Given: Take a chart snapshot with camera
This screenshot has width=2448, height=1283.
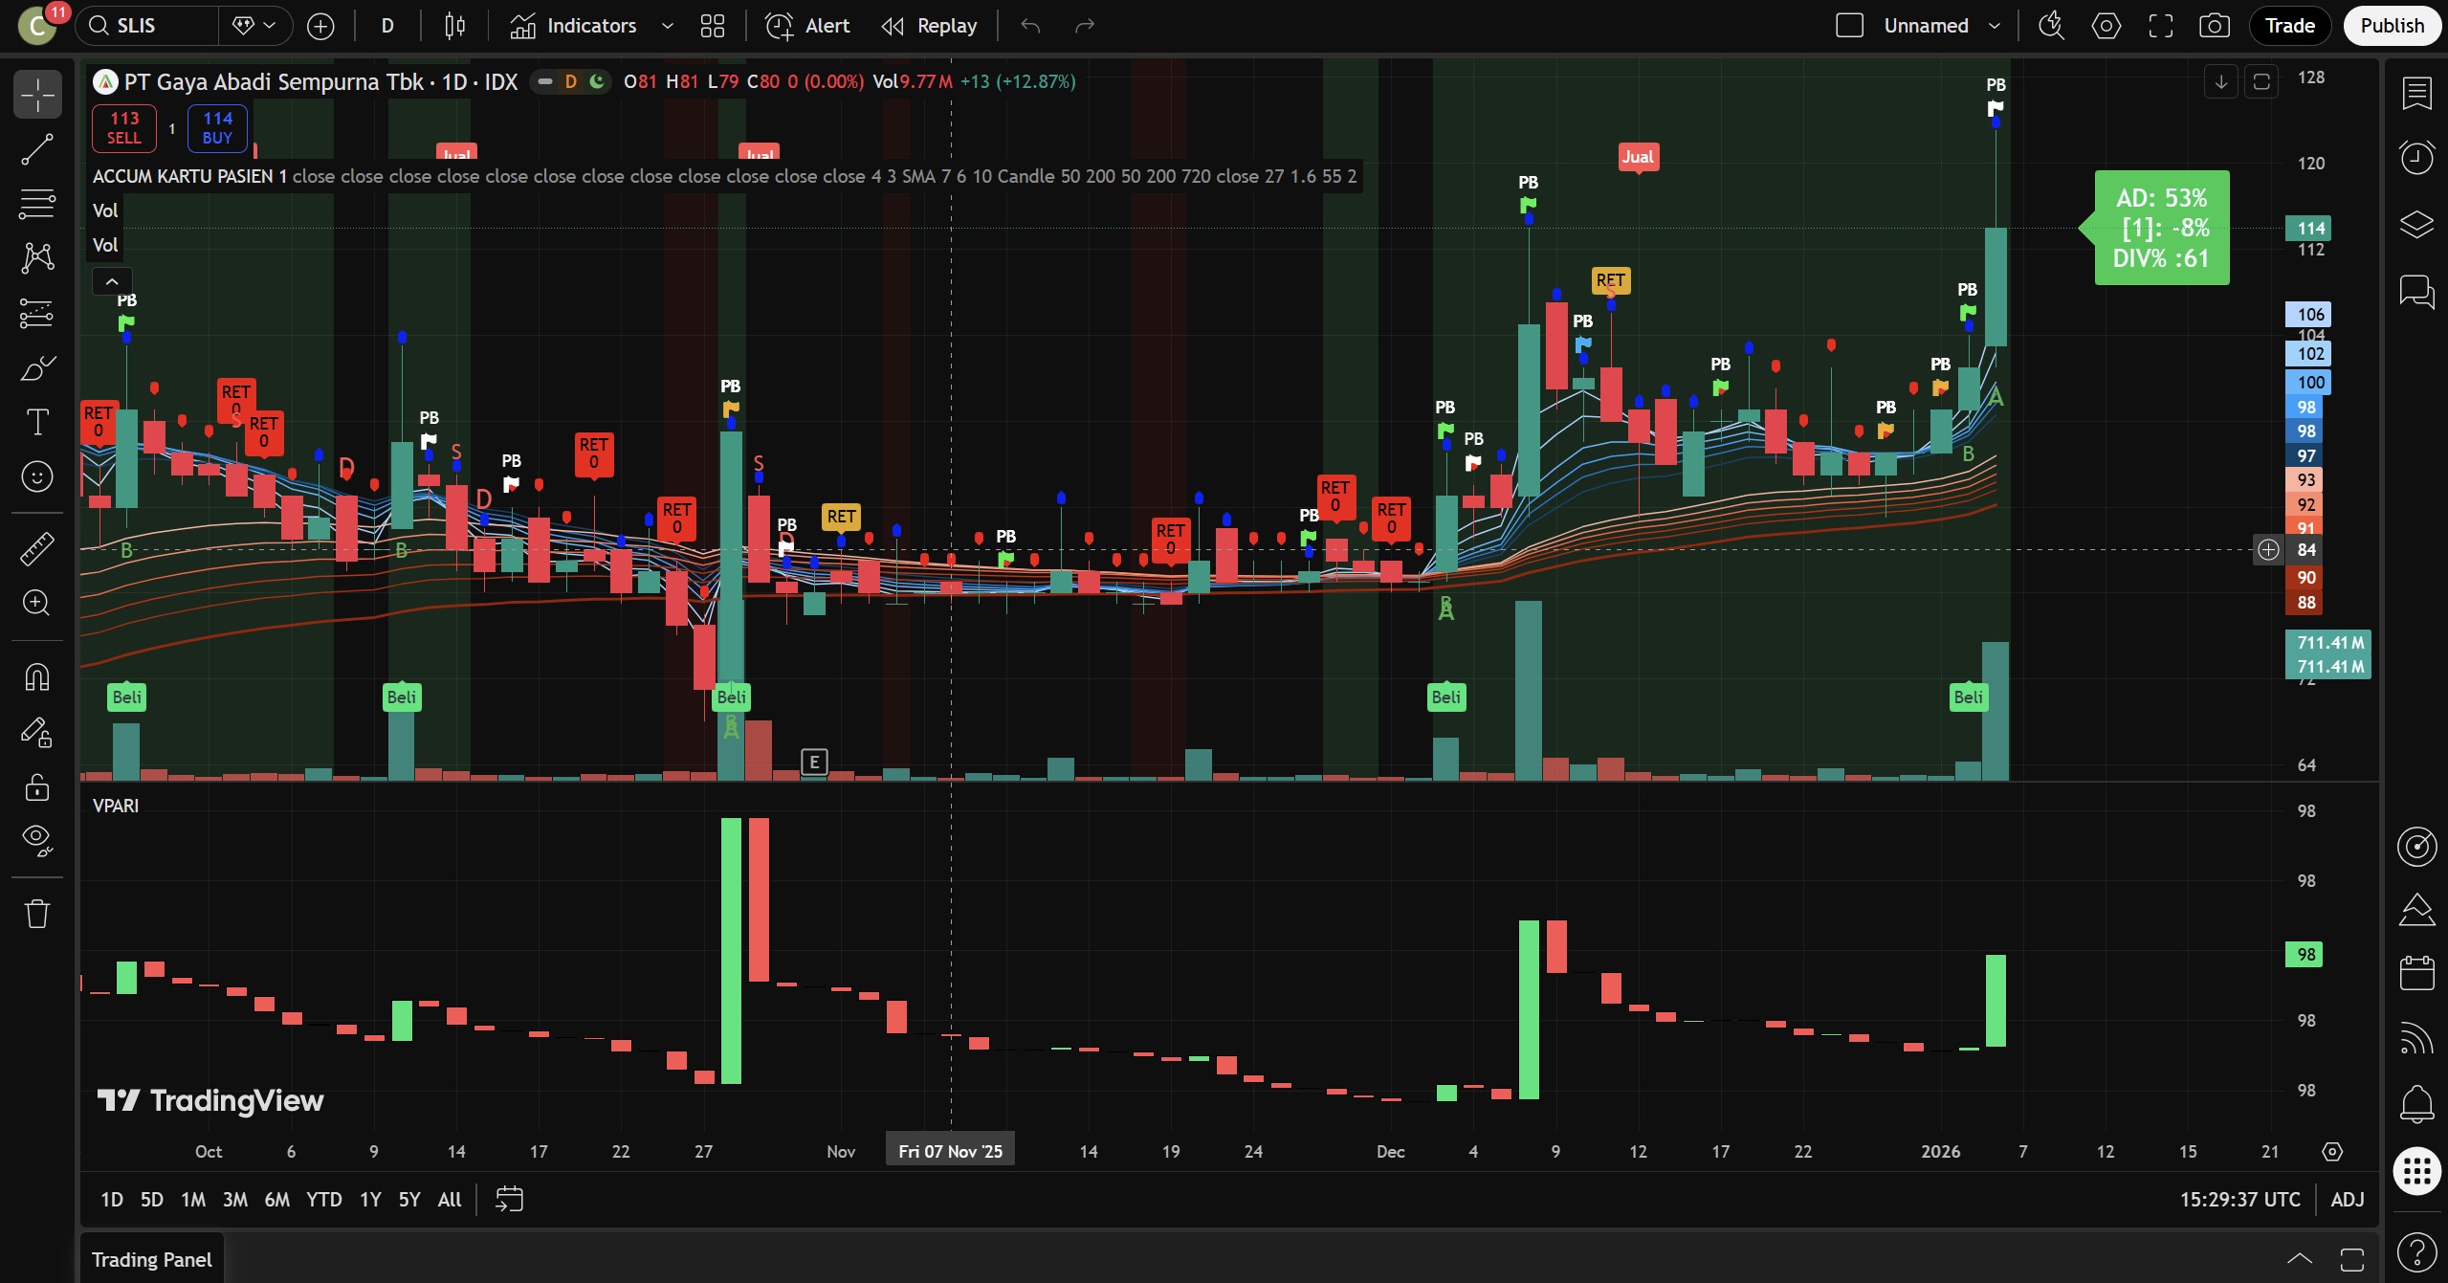Looking at the screenshot, I should [x=2214, y=26].
